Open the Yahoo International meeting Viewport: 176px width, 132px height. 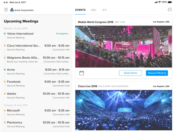[x=37, y=35]
